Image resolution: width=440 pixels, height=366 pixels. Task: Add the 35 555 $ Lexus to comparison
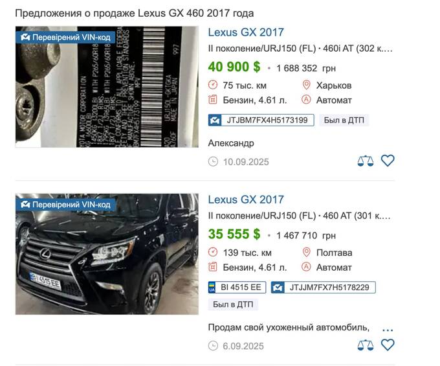(366, 345)
